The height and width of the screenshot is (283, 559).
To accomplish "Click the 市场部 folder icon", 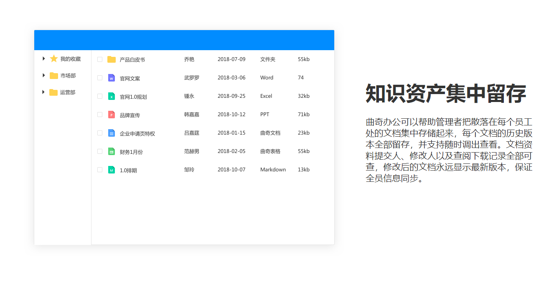I will [54, 76].
